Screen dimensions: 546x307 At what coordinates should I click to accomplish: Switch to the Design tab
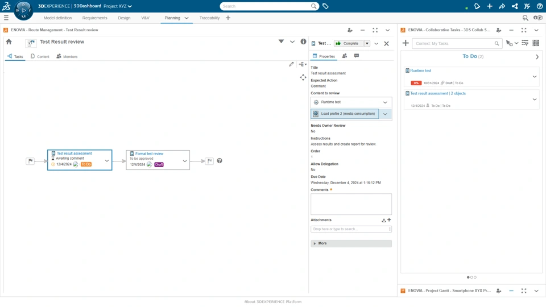[124, 18]
